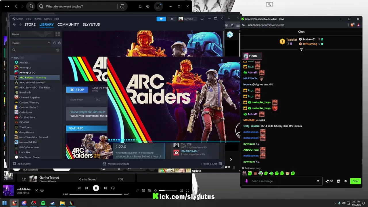Open the SLYYUTUS profile tab
The height and width of the screenshot is (207, 368).
[x=91, y=24]
